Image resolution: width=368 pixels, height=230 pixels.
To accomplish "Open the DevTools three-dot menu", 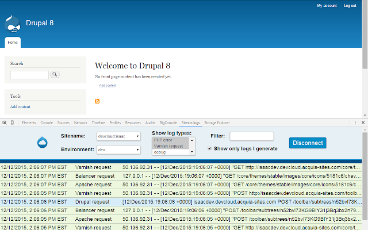I will (355, 122).
